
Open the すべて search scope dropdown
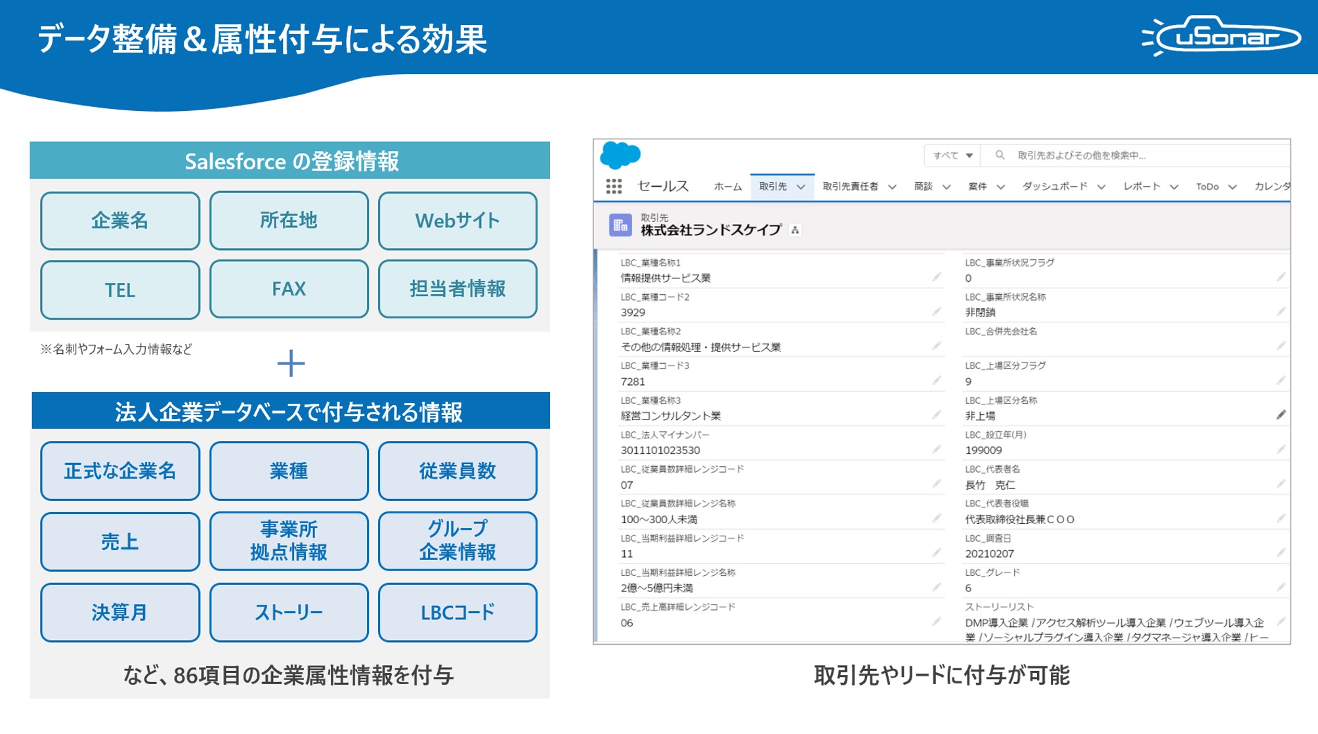coord(953,156)
